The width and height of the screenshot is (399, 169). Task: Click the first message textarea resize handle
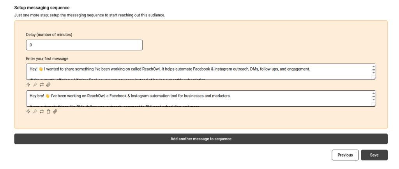(x=374, y=77)
